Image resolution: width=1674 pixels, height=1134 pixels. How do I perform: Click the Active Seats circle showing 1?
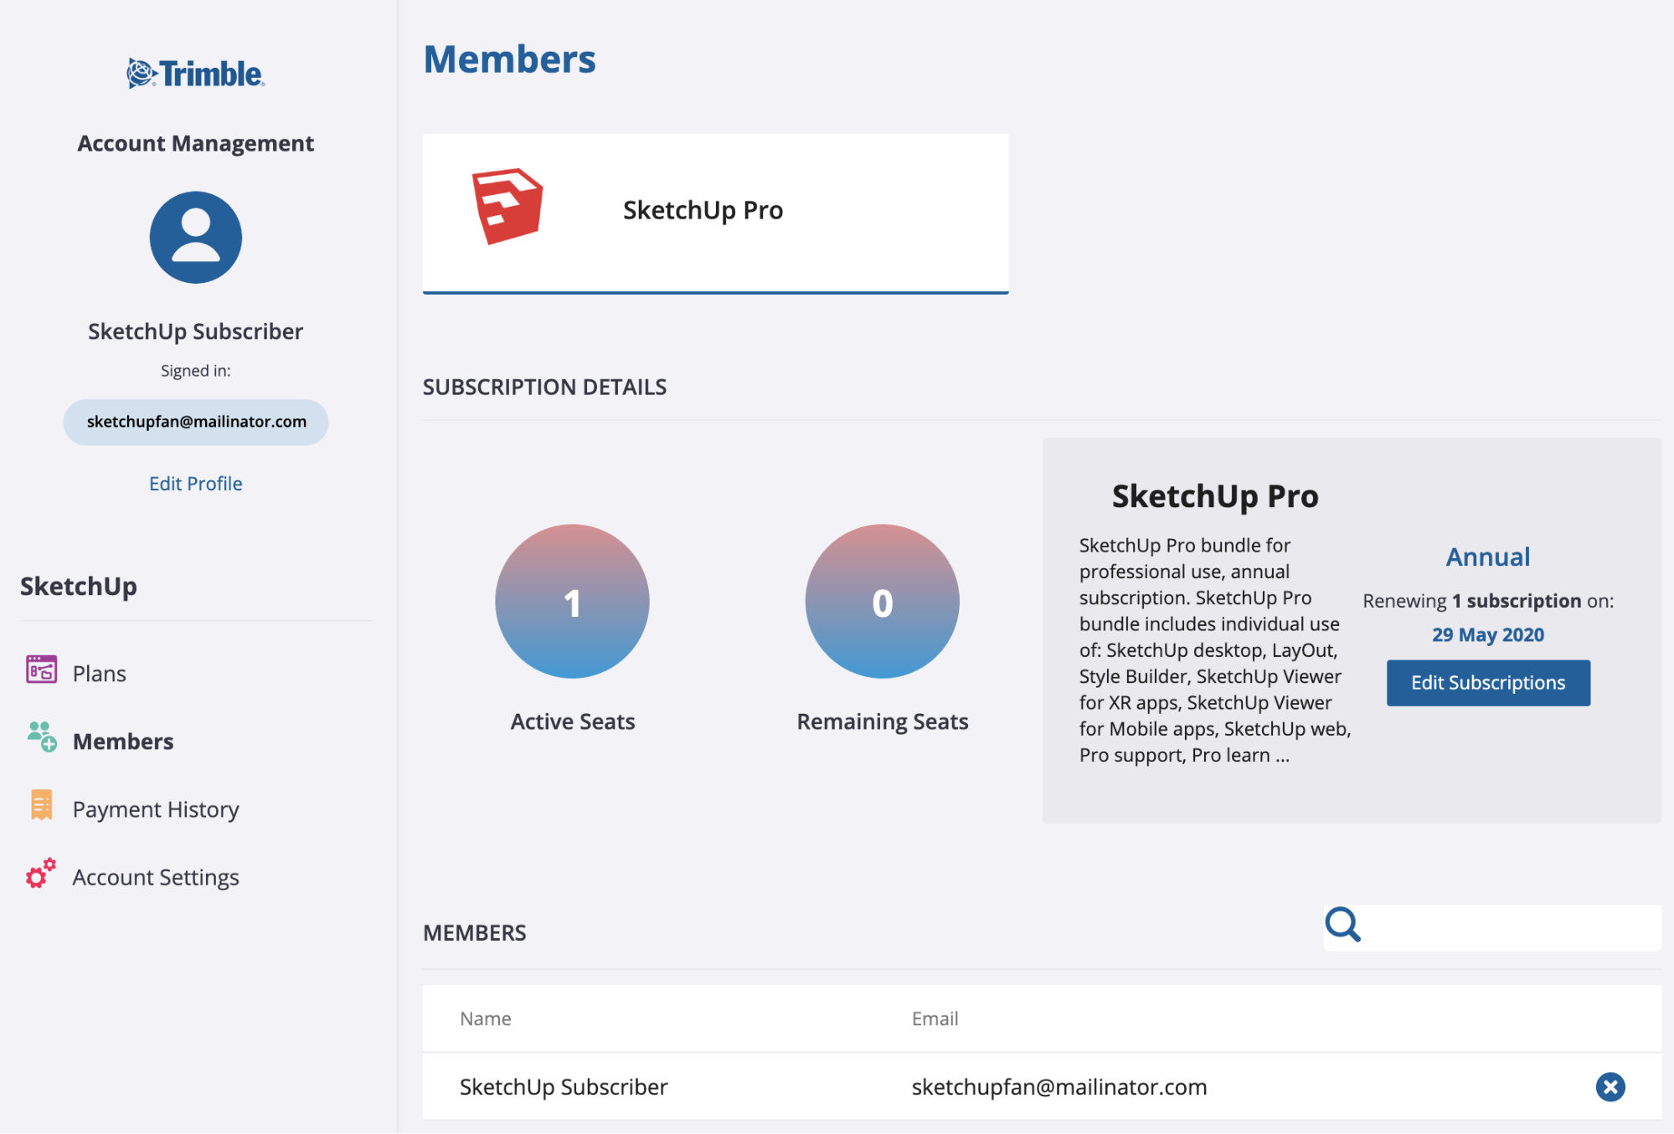pyautogui.click(x=572, y=601)
